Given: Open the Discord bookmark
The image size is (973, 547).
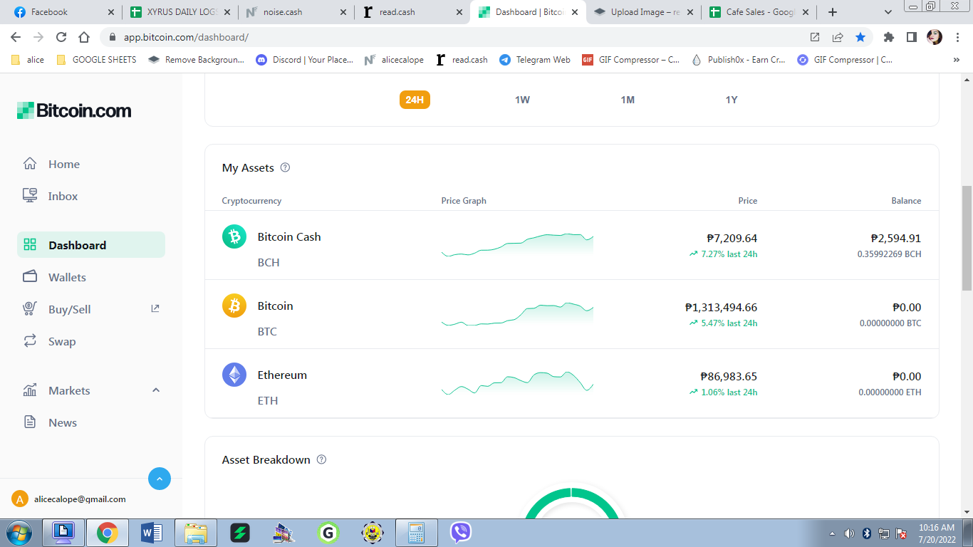Looking at the screenshot, I should click(305, 60).
